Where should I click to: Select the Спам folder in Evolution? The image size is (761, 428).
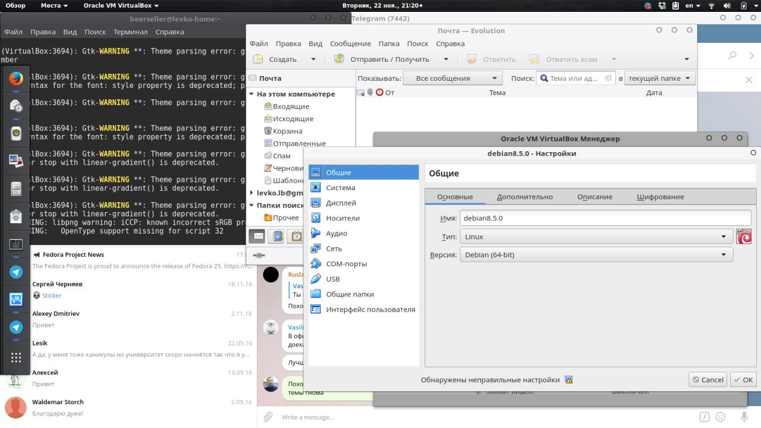point(281,156)
